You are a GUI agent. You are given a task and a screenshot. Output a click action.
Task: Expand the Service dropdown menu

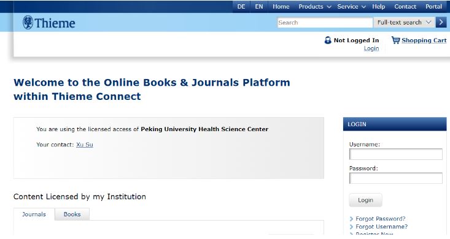click(x=351, y=7)
